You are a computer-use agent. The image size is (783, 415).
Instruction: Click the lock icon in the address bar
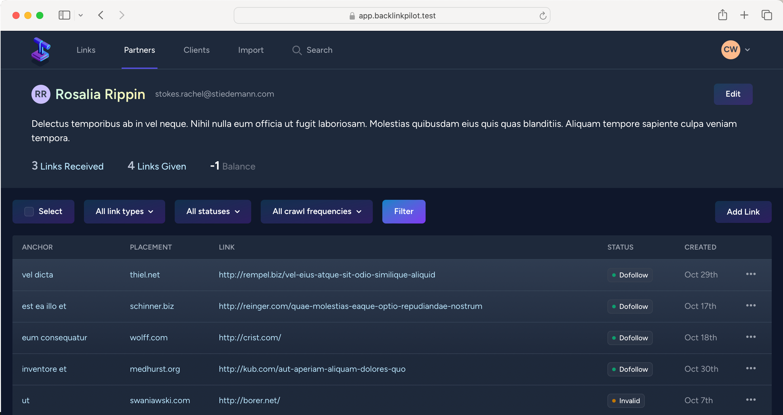(352, 16)
